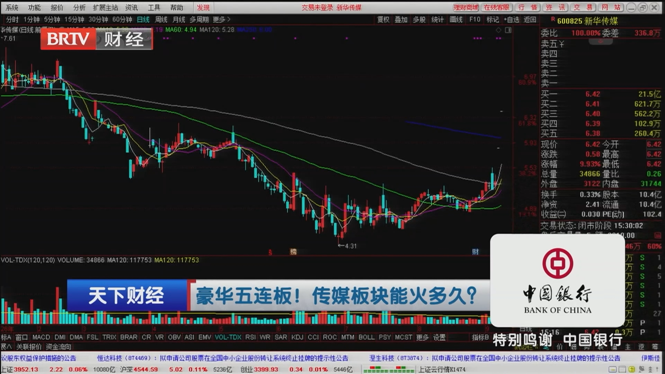
Task: Select the OBV indicator
Action: pyautogui.click(x=174, y=337)
